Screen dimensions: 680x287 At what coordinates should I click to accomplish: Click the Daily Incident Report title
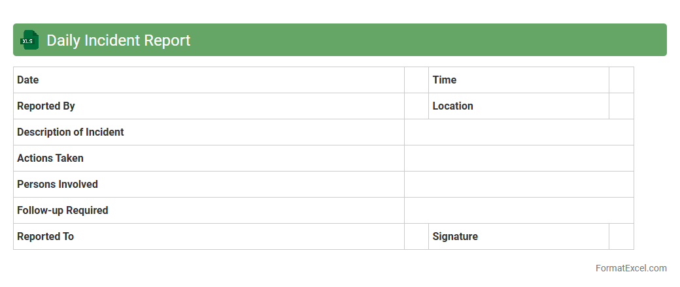pyautogui.click(x=118, y=40)
